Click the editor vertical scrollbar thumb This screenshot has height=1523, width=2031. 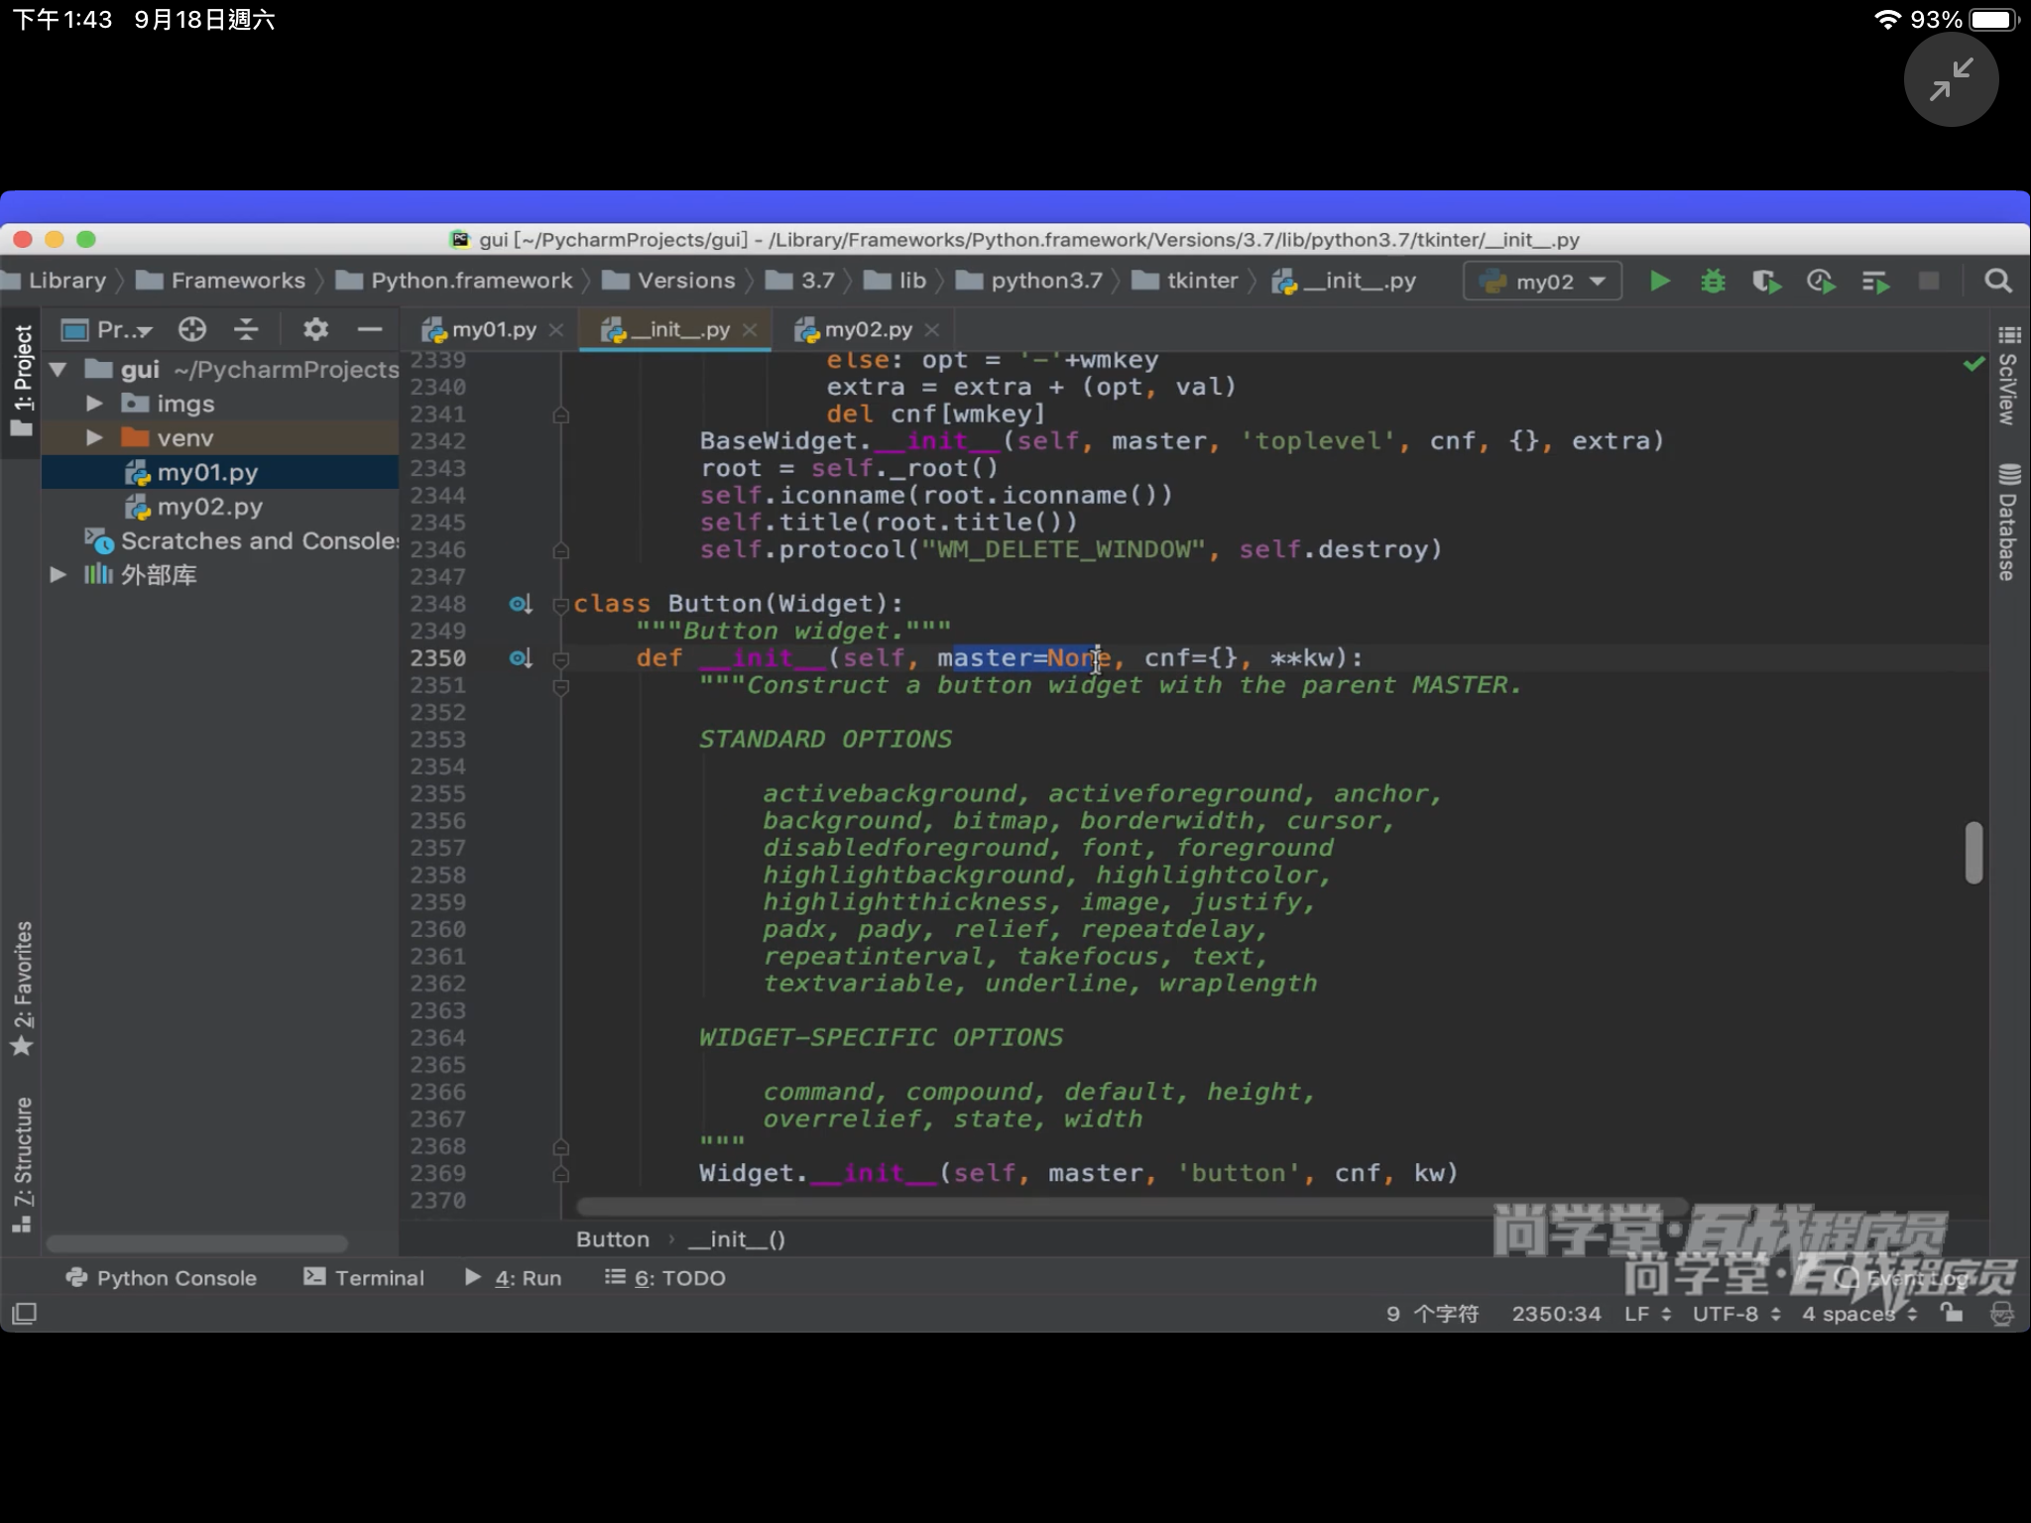1973,853
